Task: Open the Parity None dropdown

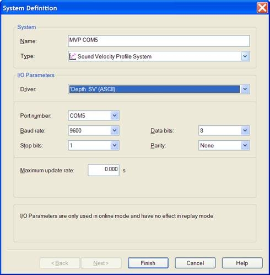Action: point(245,145)
